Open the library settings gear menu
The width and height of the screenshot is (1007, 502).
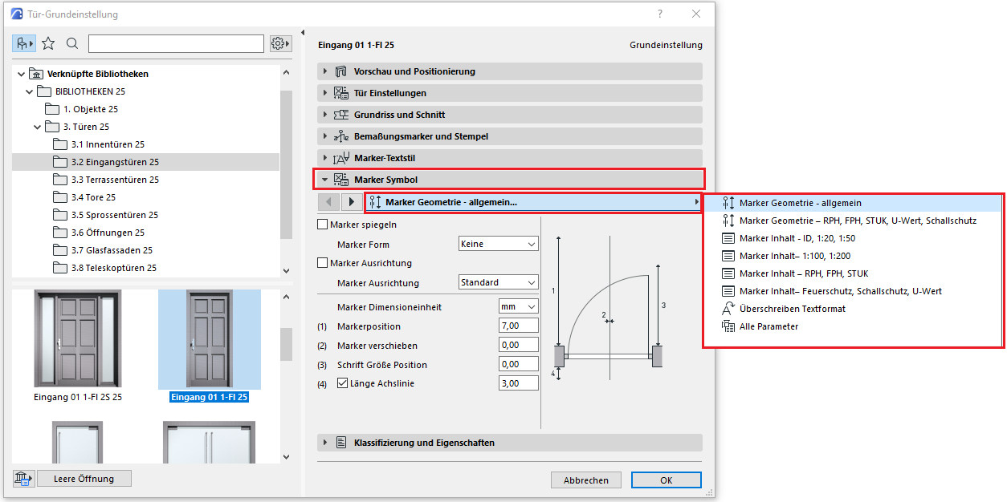coord(280,43)
